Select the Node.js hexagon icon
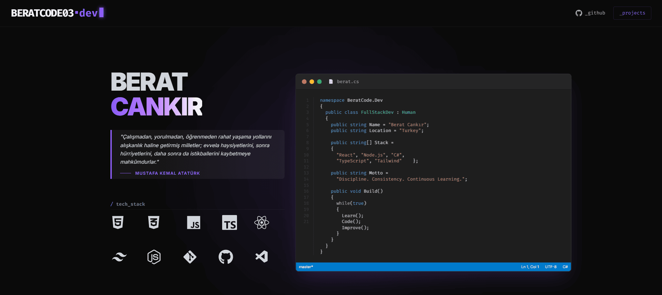Viewport: 662px width, 295px height. (154, 257)
